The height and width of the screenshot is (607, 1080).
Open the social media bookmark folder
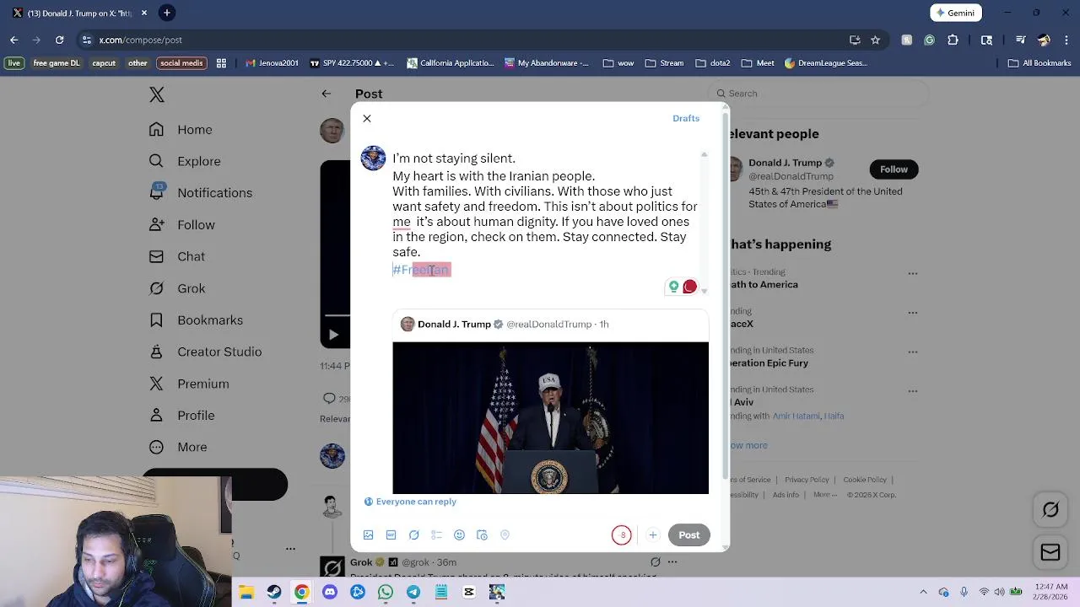(181, 62)
